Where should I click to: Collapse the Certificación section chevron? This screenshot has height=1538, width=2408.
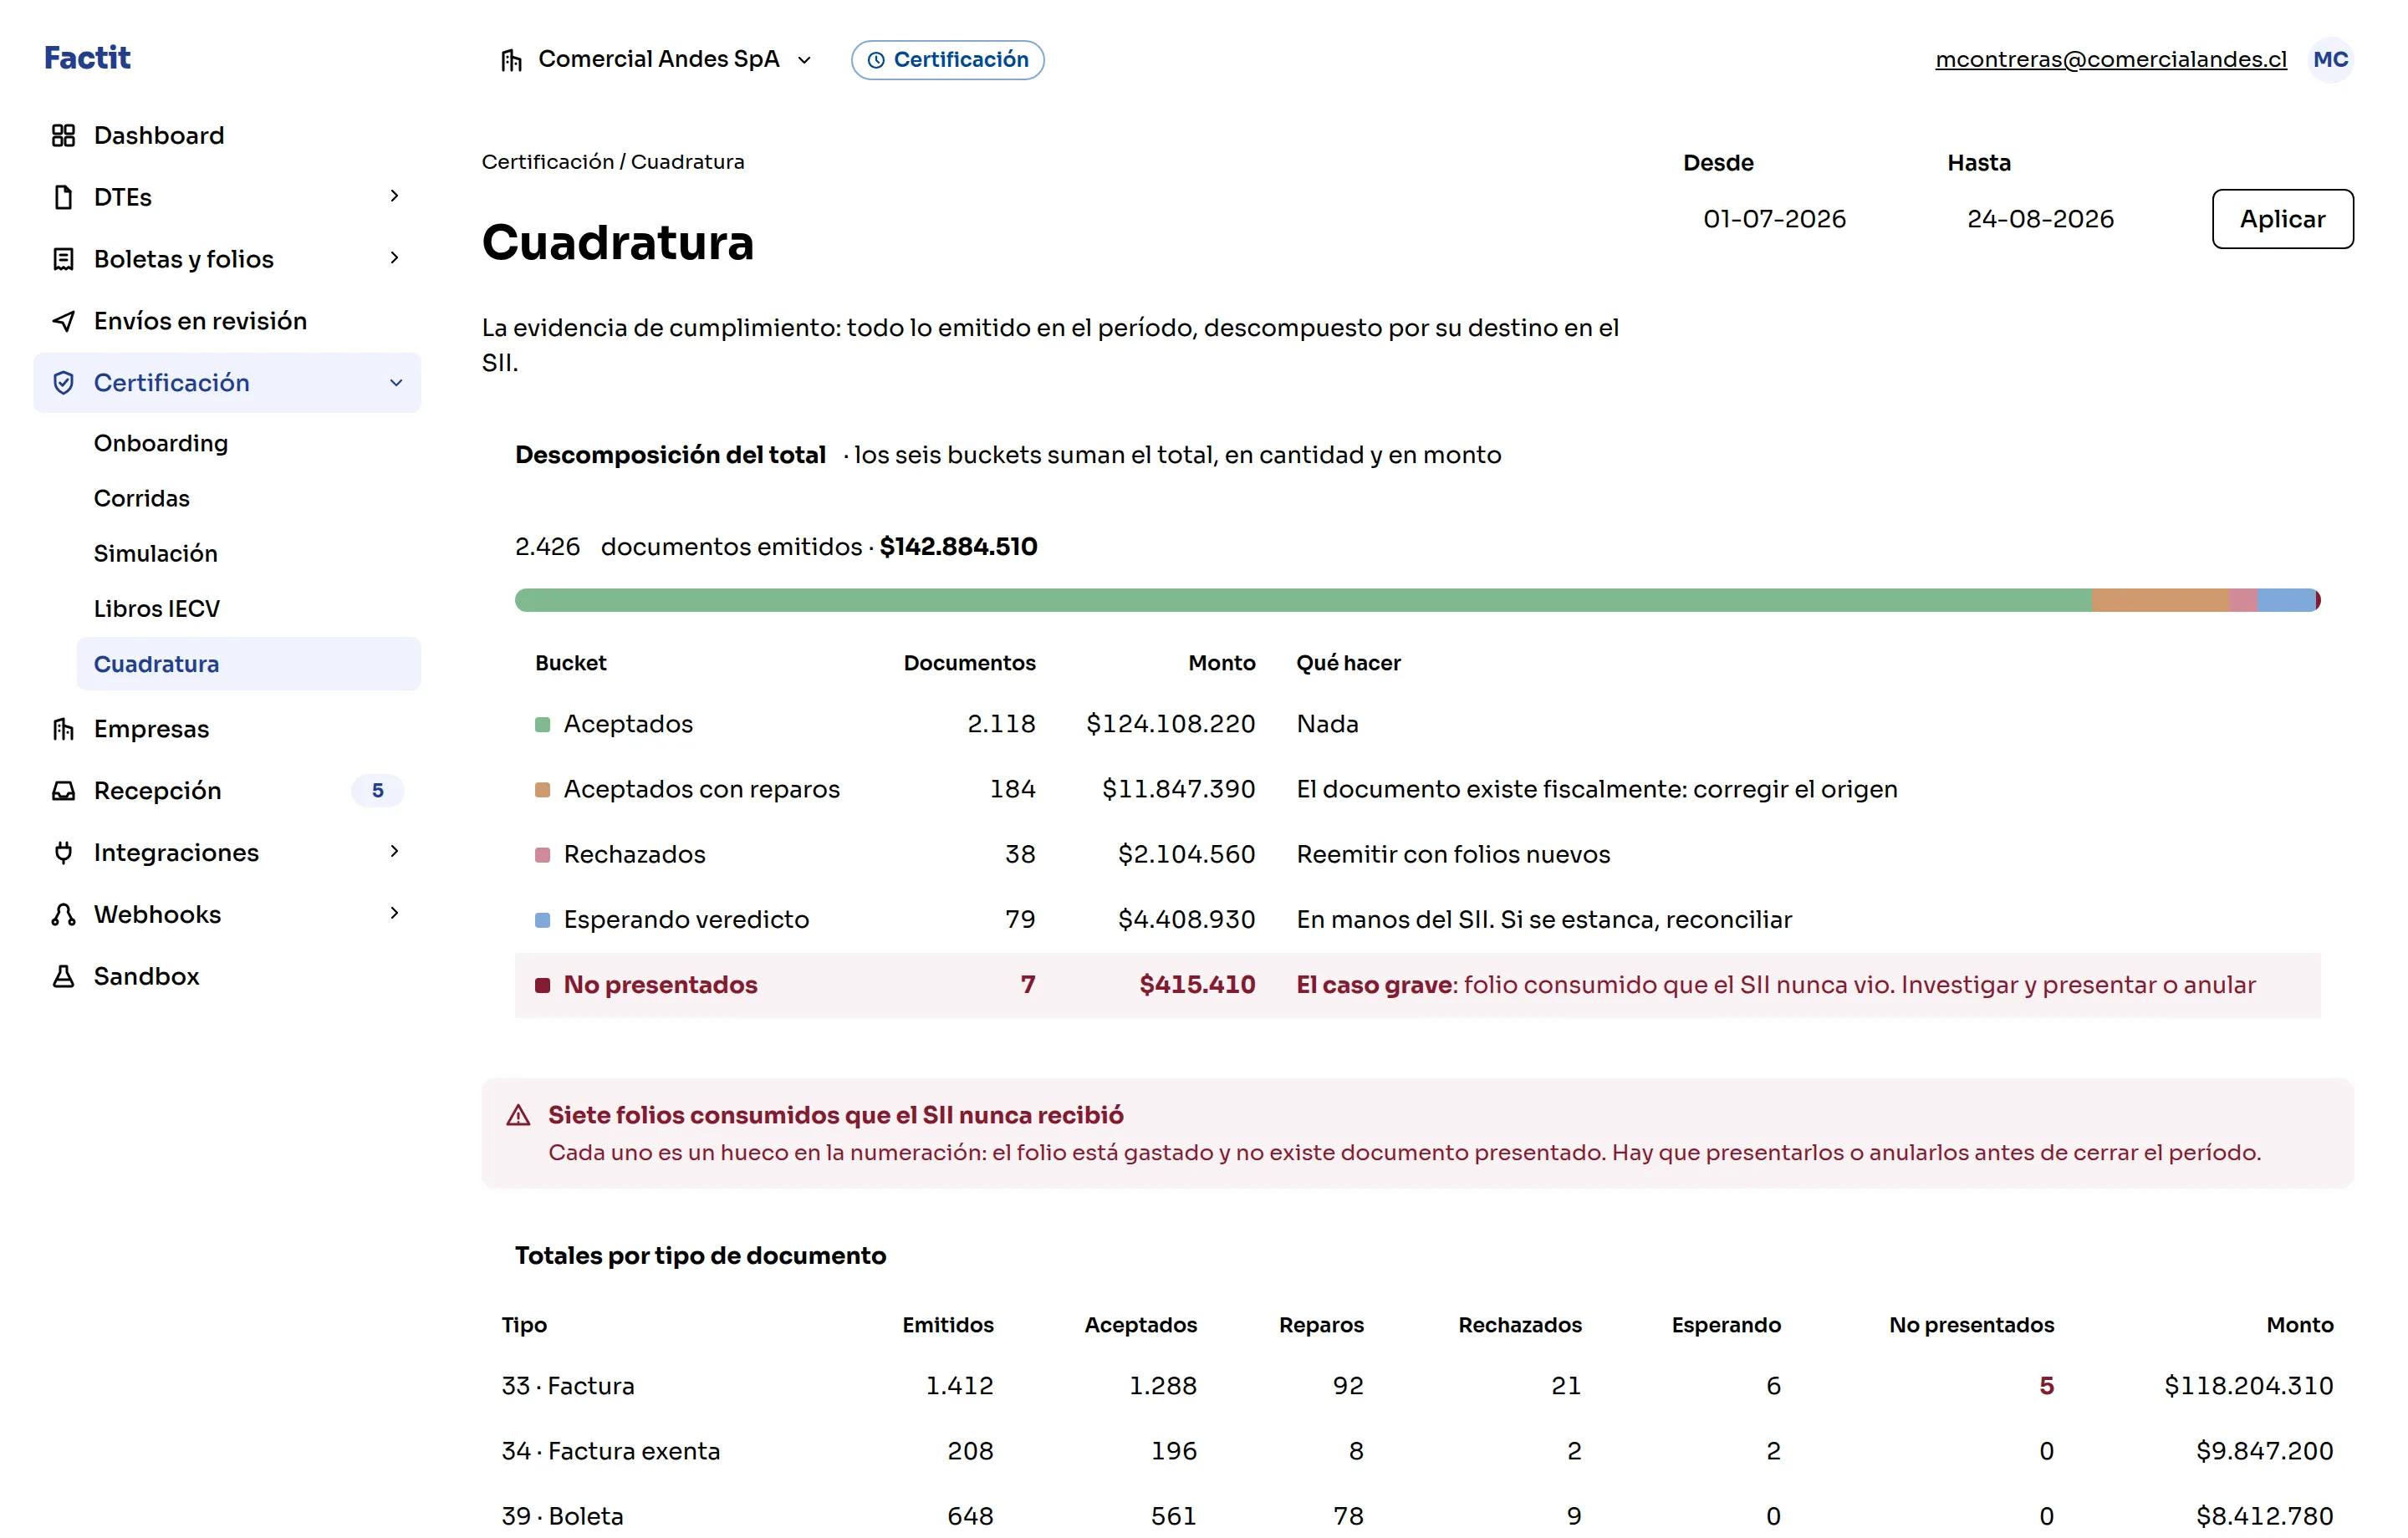pyautogui.click(x=396, y=383)
